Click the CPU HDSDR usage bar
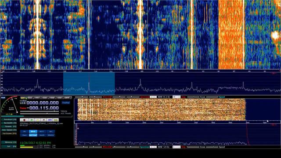Screen dimensions: 281x158 click(x=29, y=145)
